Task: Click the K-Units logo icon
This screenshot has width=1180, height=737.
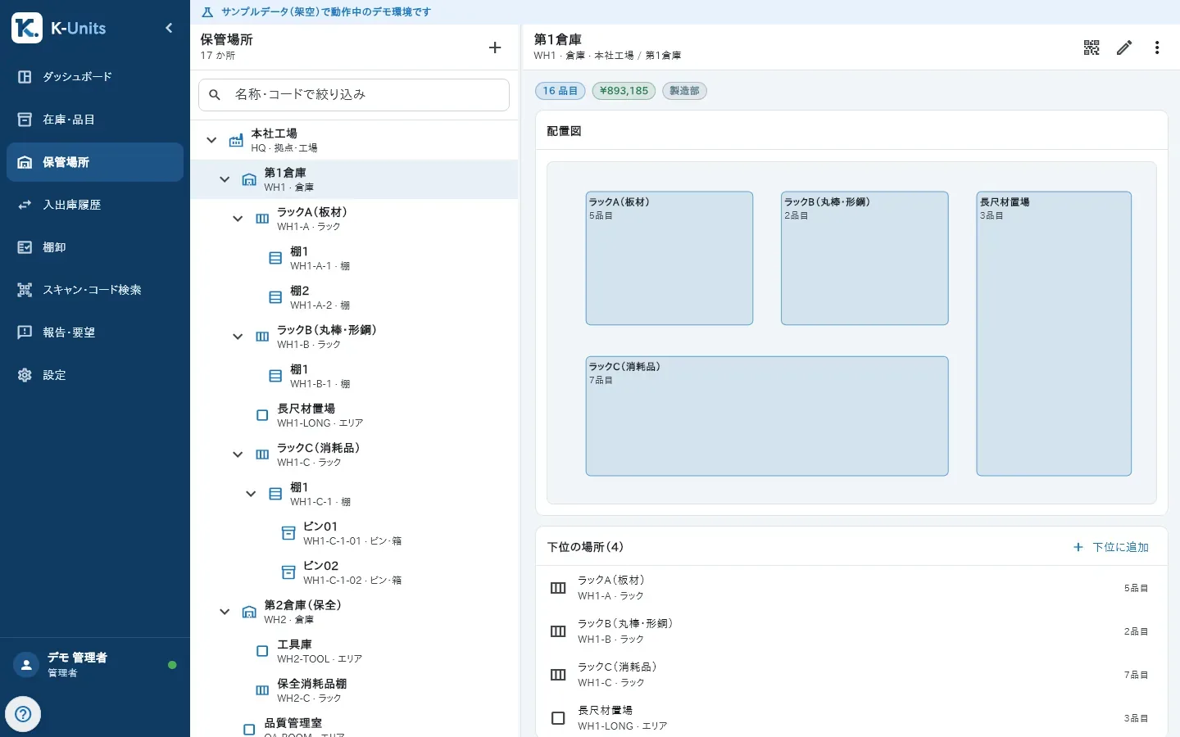Action: point(27,28)
